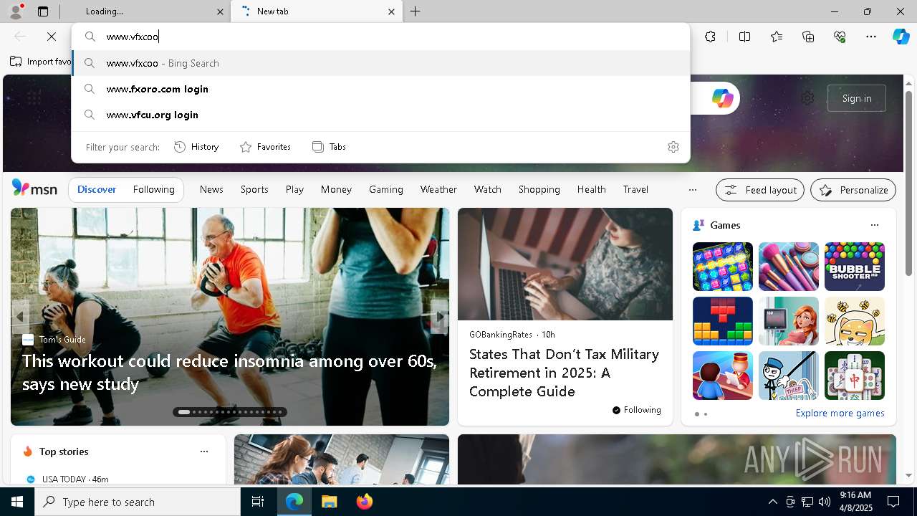Select www.fxoro.com login suggestion

coord(381,89)
